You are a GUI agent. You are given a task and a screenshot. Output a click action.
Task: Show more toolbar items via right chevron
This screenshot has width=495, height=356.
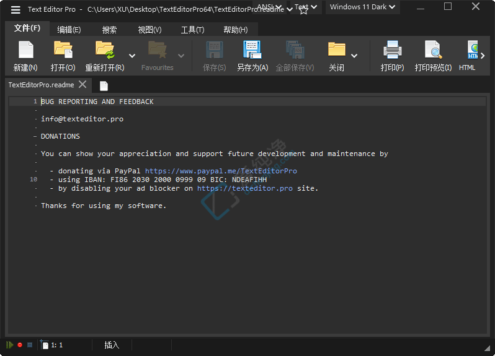click(x=483, y=56)
